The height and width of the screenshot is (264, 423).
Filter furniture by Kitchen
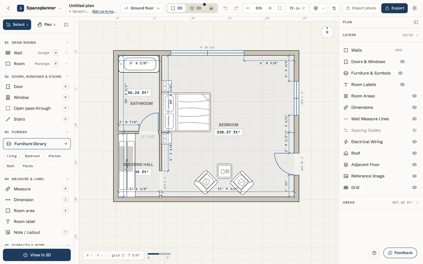coord(55,156)
